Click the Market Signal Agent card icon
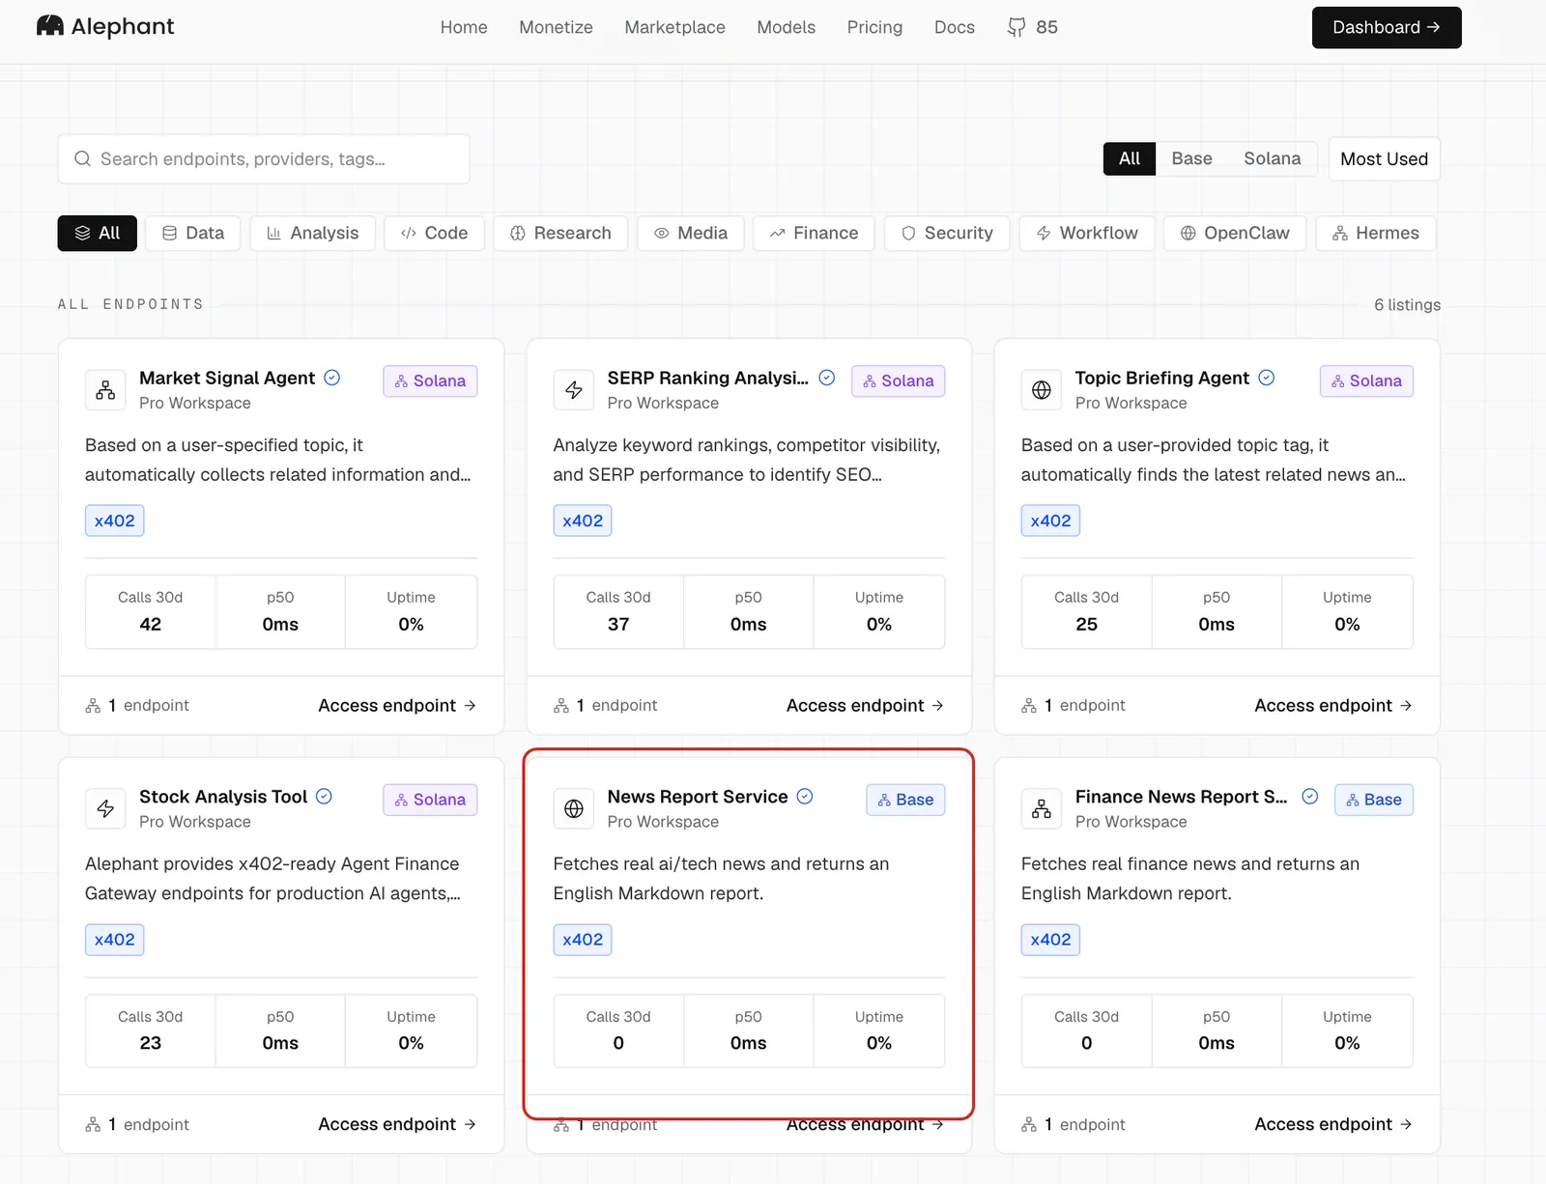The height and width of the screenshot is (1184, 1546). click(105, 390)
